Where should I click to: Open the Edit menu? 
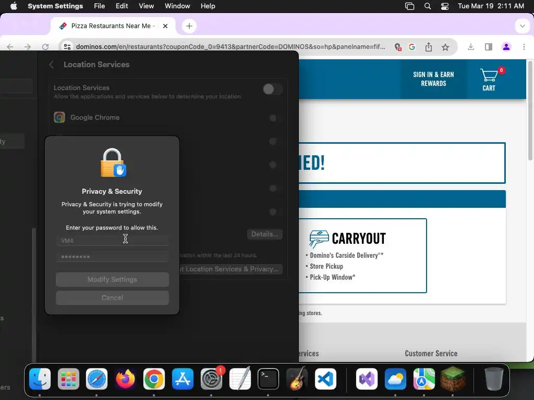point(122,6)
